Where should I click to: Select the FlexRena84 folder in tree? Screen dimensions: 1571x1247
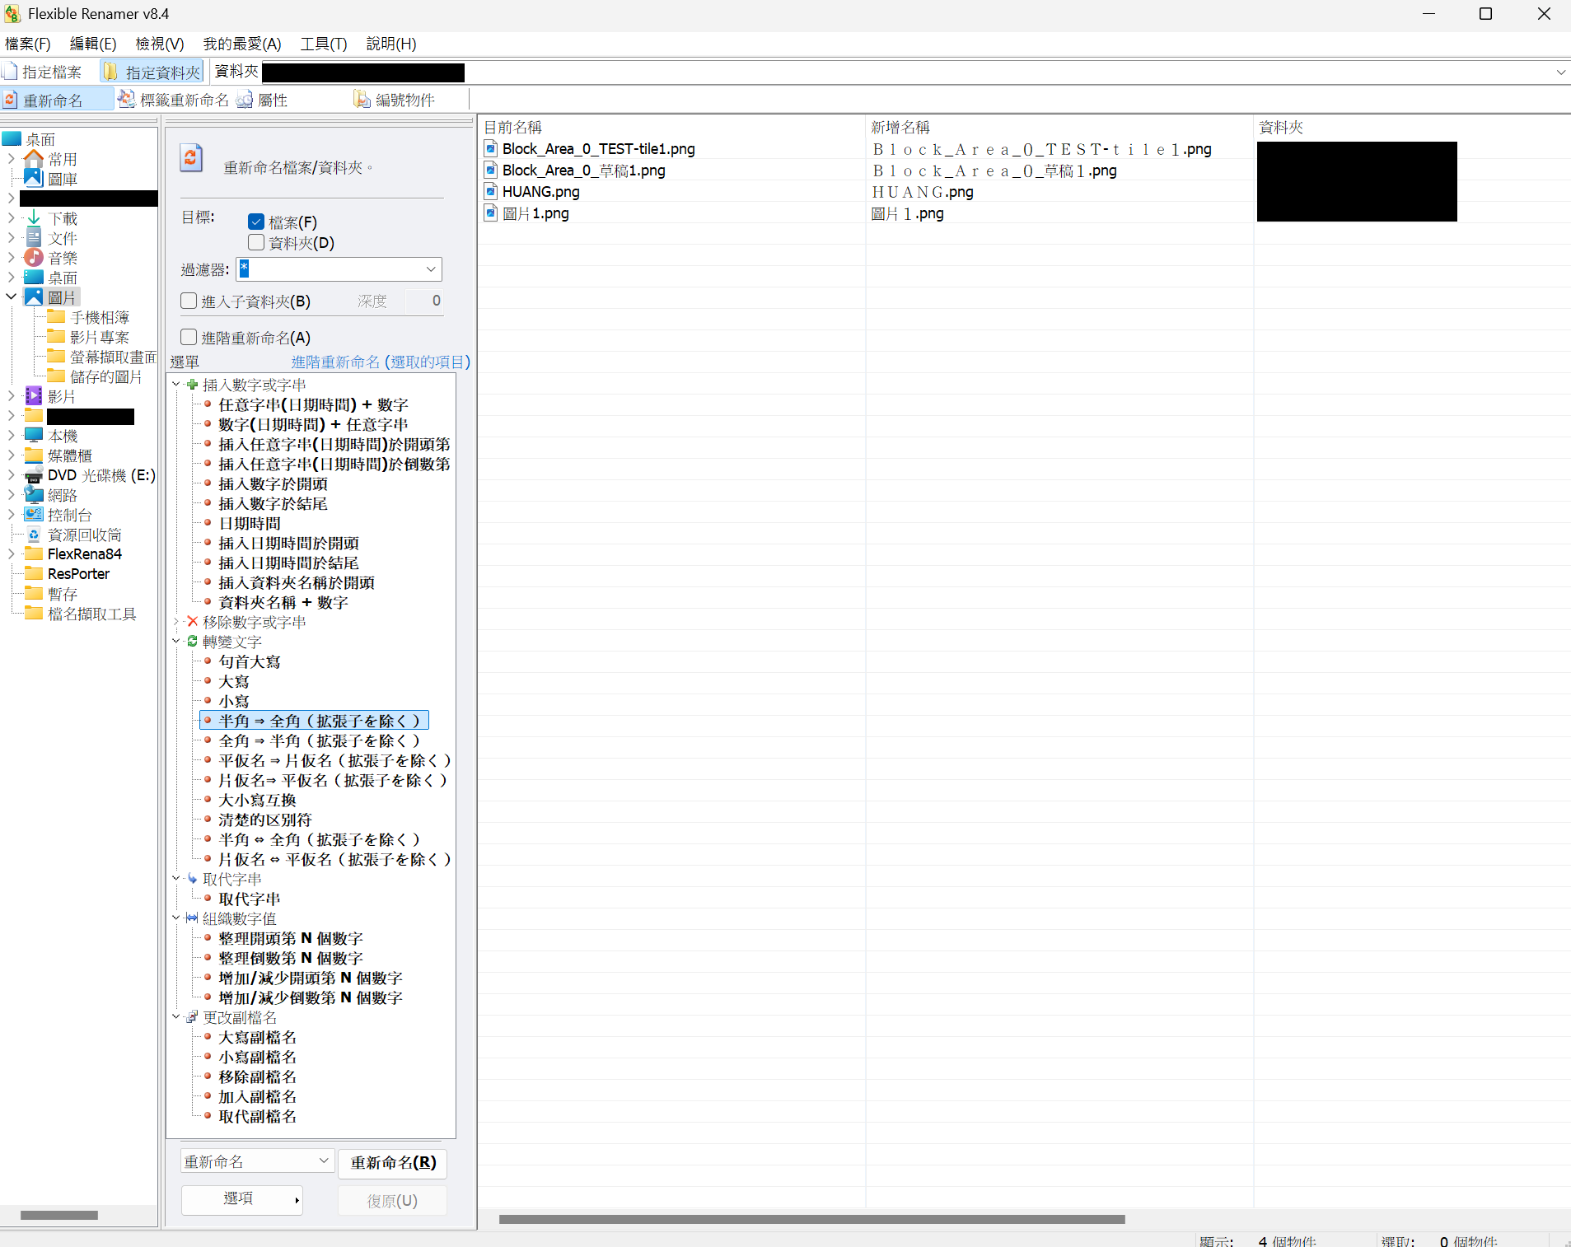coord(85,553)
